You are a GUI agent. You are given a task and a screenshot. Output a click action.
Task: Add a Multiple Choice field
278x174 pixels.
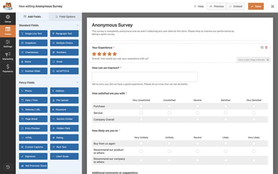64,43
